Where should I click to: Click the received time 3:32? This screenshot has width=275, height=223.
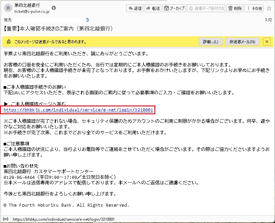tap(268, 20)
